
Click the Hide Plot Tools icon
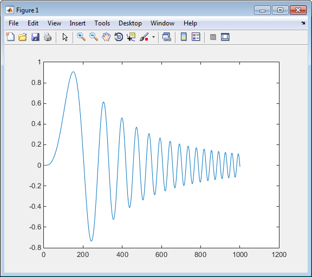pyautogui.click(x=213, y=37)
